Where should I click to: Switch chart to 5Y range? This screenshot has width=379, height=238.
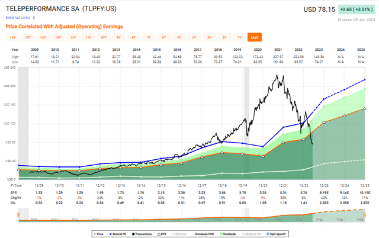(x=179, y=37)
